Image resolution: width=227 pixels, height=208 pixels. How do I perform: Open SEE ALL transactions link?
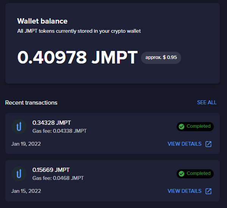207,103
